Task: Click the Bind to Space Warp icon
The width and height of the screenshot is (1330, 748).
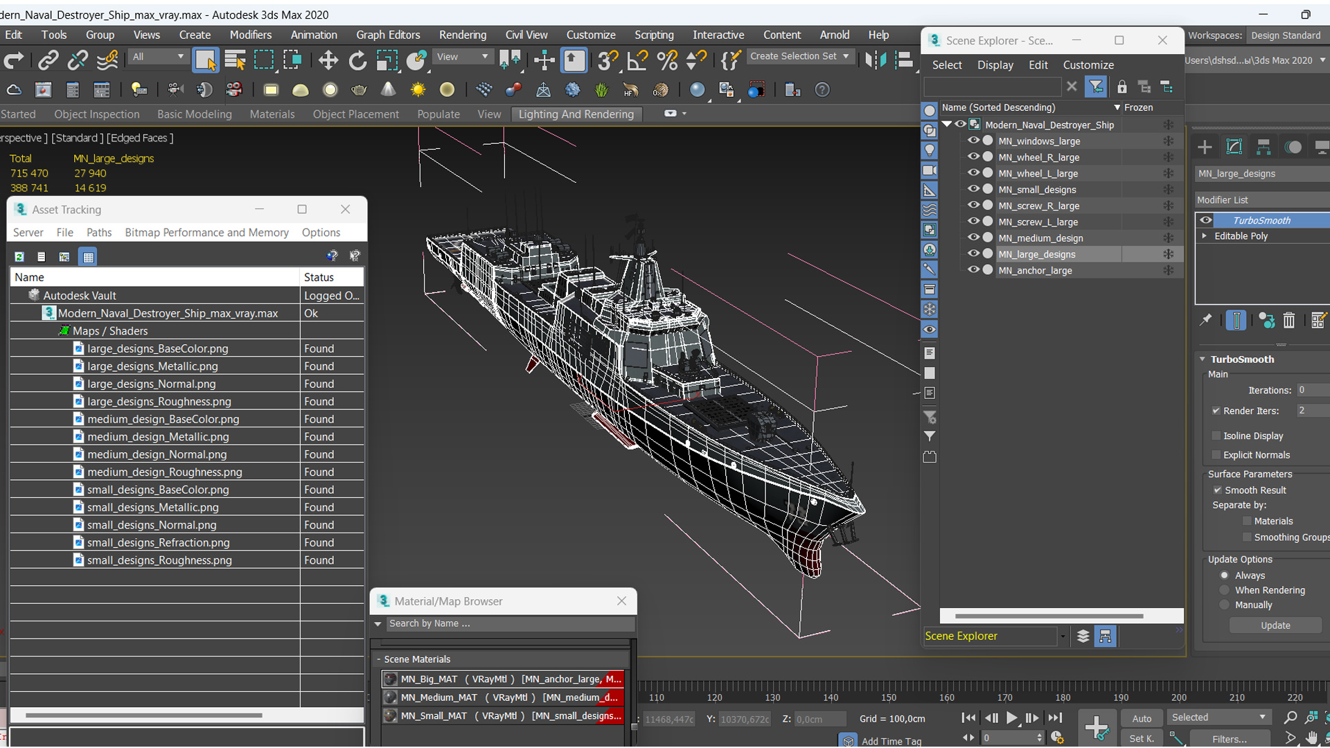Action: coord(107,61)
